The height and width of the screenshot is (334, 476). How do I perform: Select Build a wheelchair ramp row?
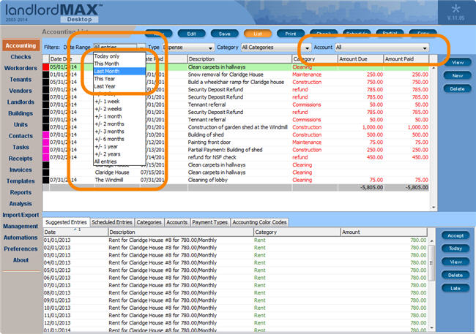[x=236, y=82]
